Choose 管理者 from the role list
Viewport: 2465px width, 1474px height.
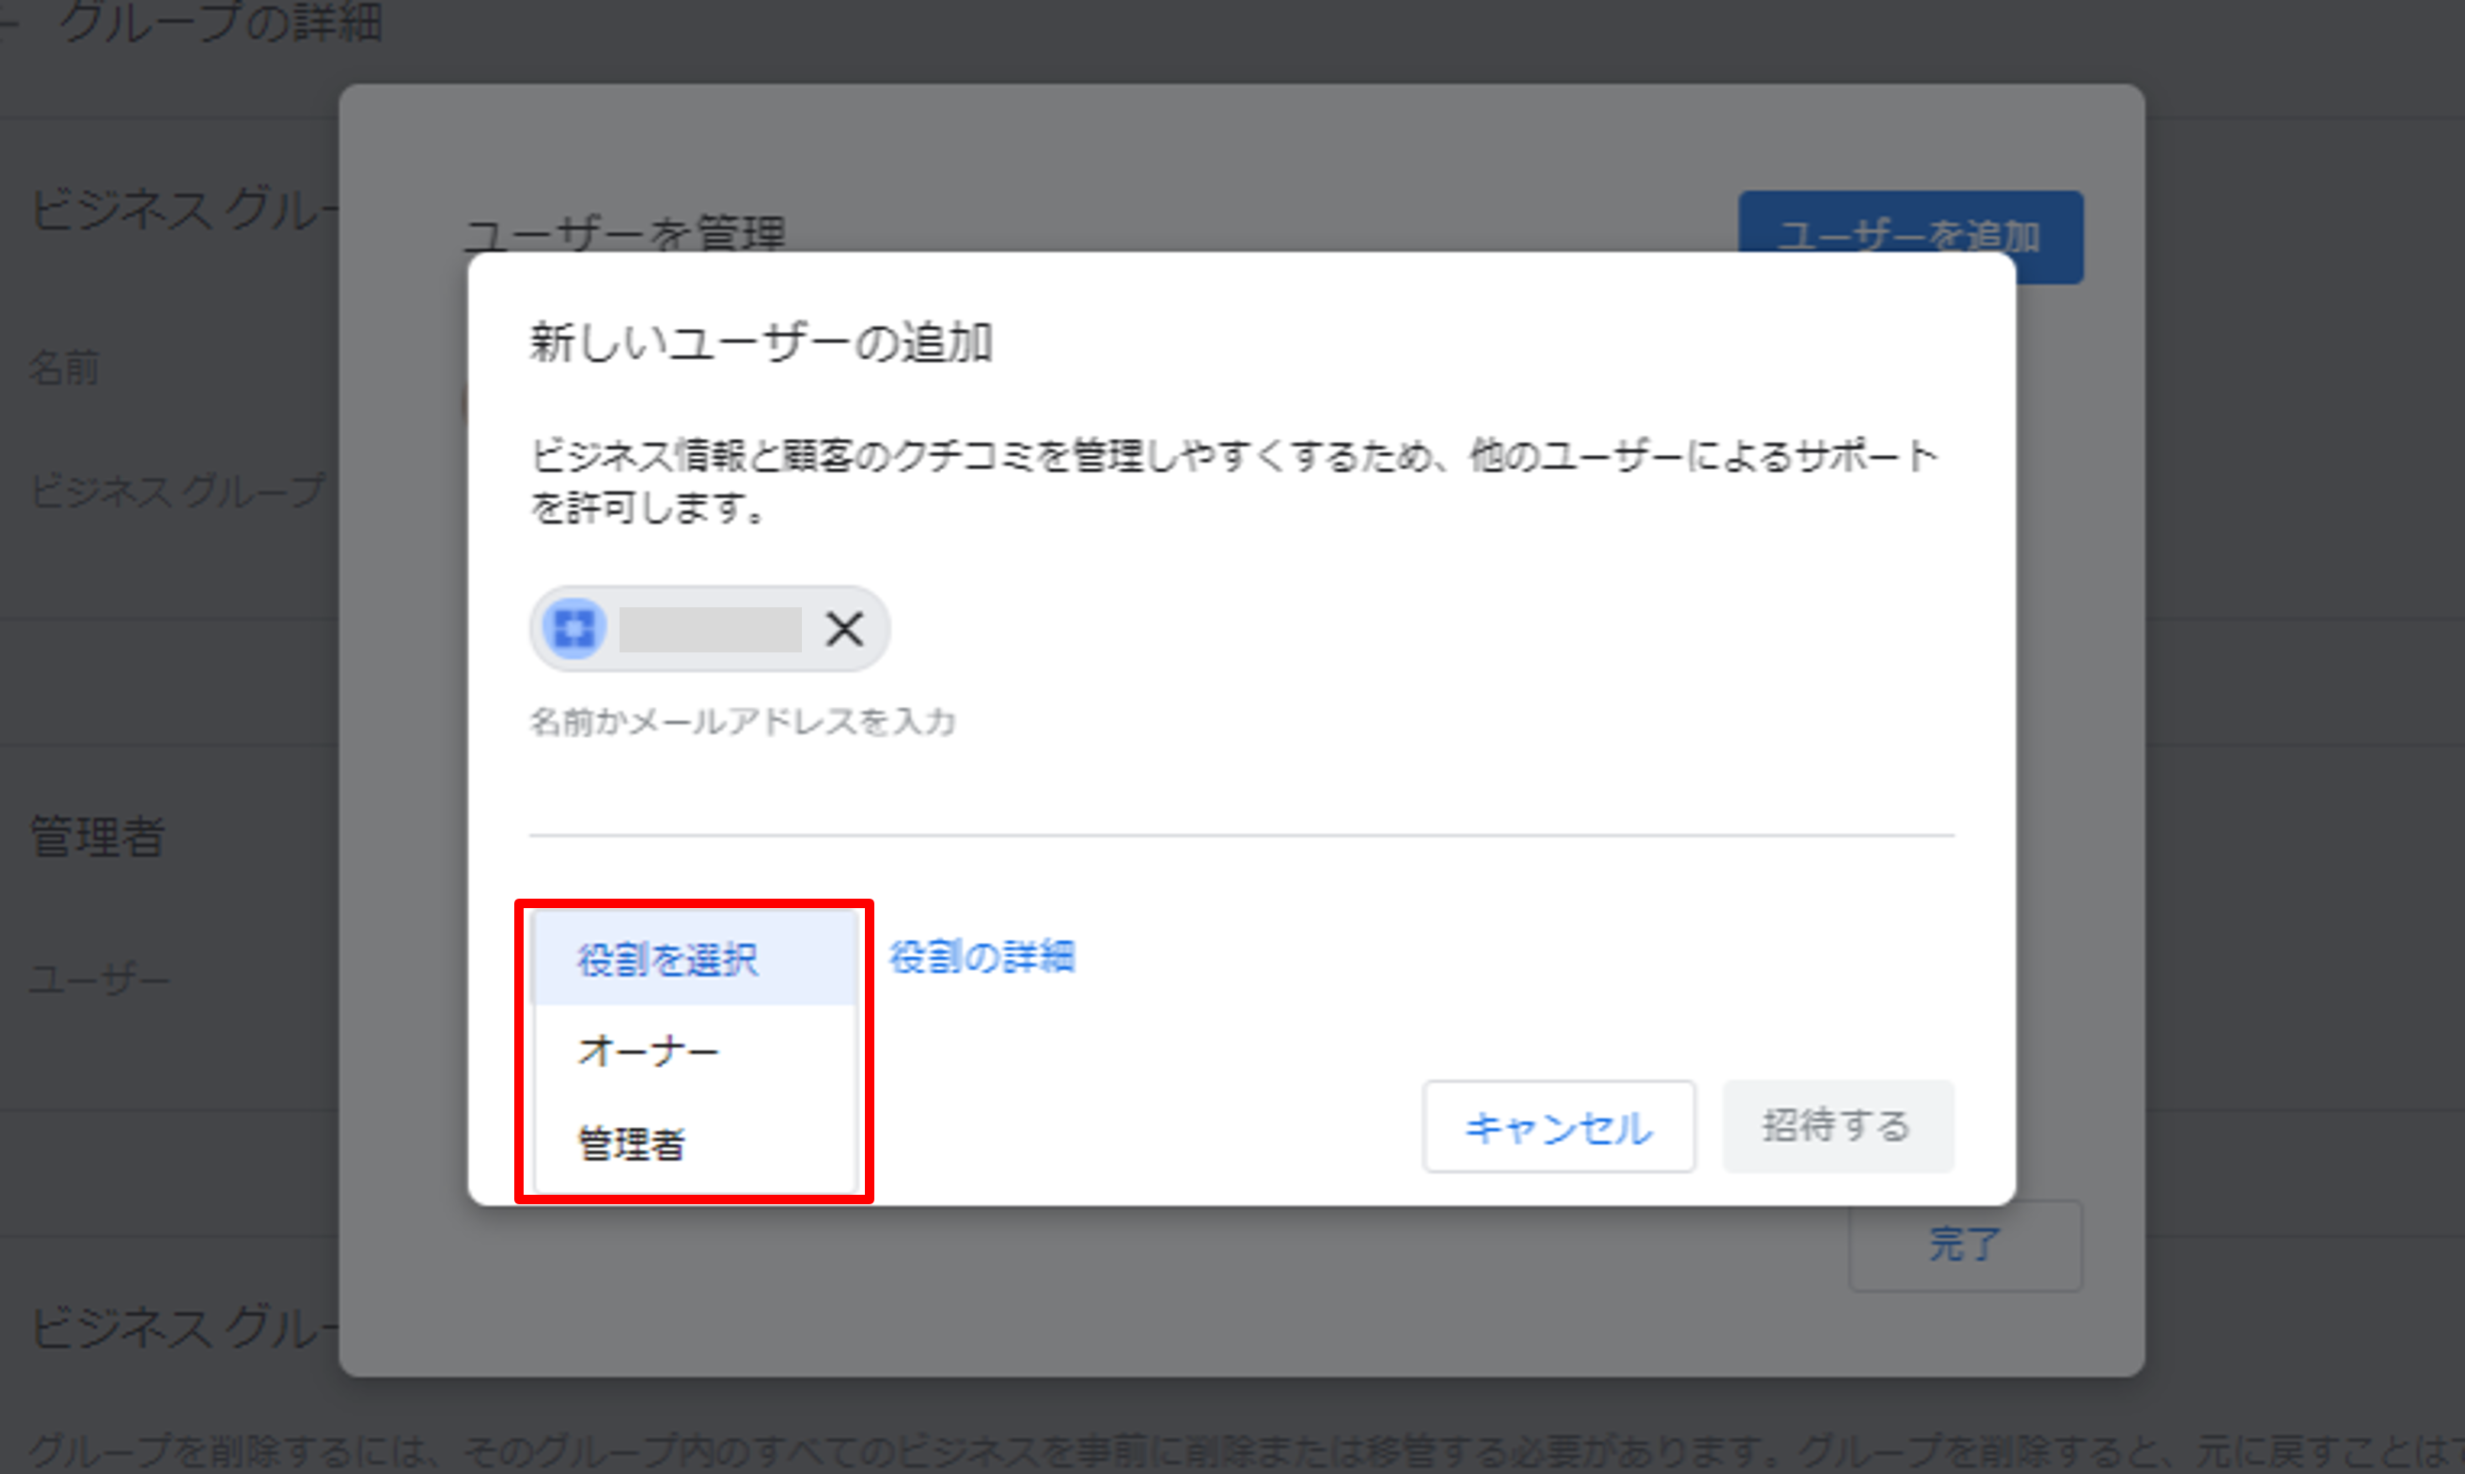coord(695,1143)
